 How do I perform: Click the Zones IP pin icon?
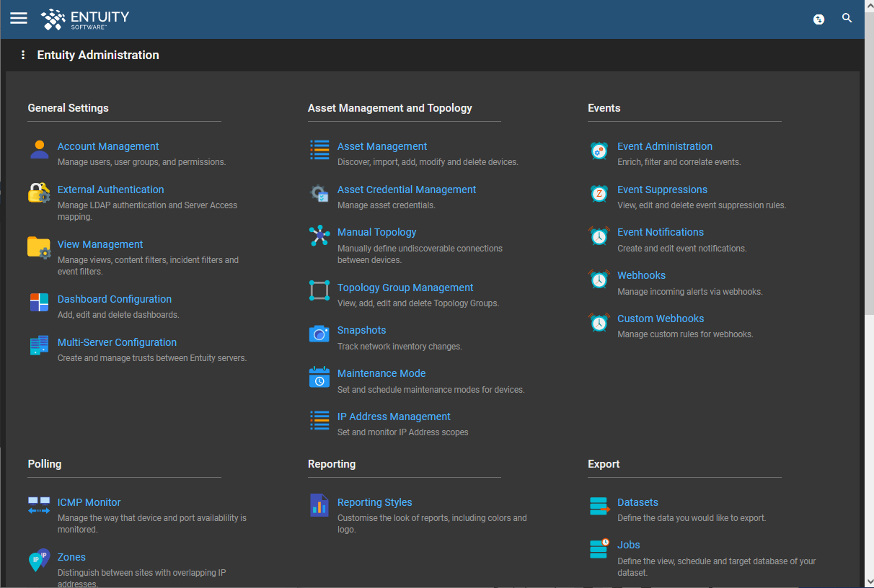[39, 560]
